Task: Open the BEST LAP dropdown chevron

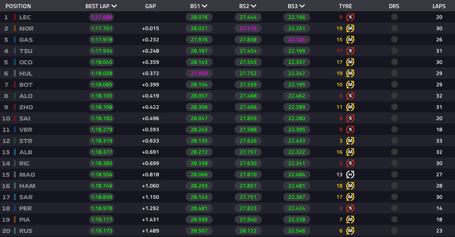Action: pyautogui.click(x=114, y=6)
